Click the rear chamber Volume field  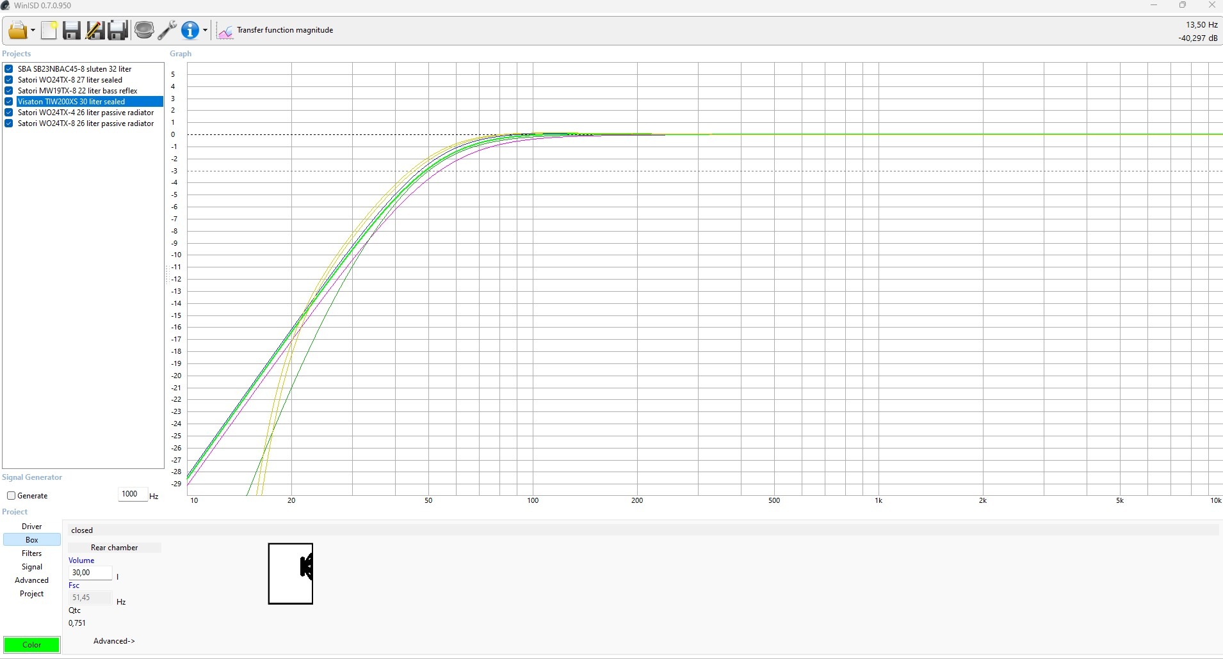point(90,573)
